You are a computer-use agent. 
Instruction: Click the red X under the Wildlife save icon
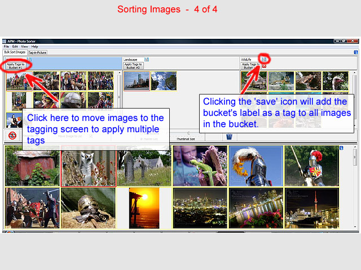(264, 66)
